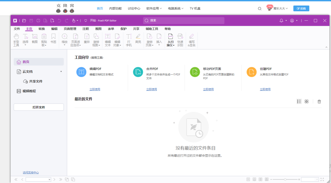
Task: Switch recent files to list view
Action: [299, 101]
